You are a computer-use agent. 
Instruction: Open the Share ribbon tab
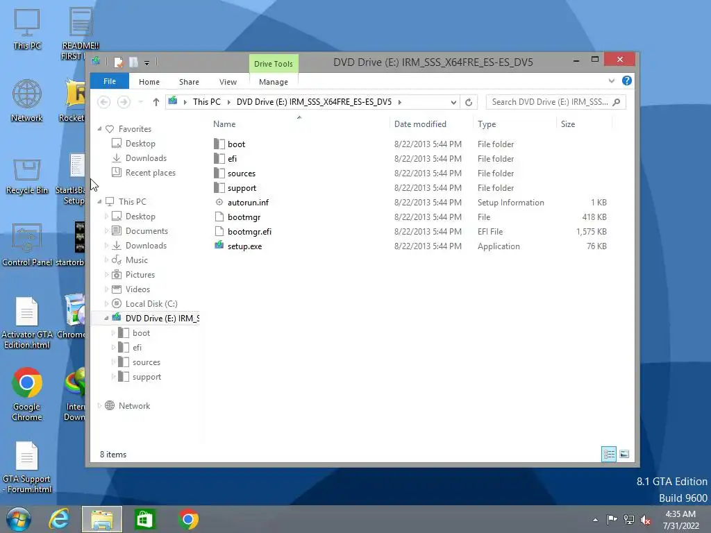coord(189,82)
